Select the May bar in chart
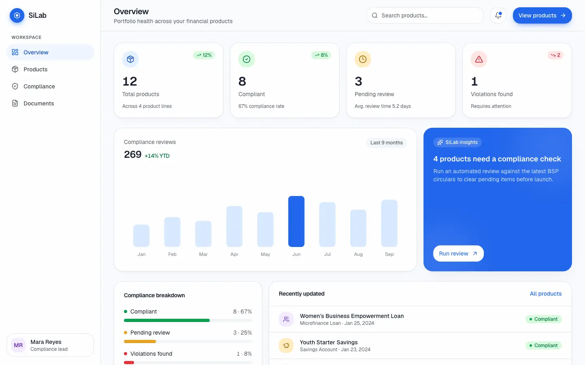The height and width of the screenshot is (365, 585). [x=265, y=230]
